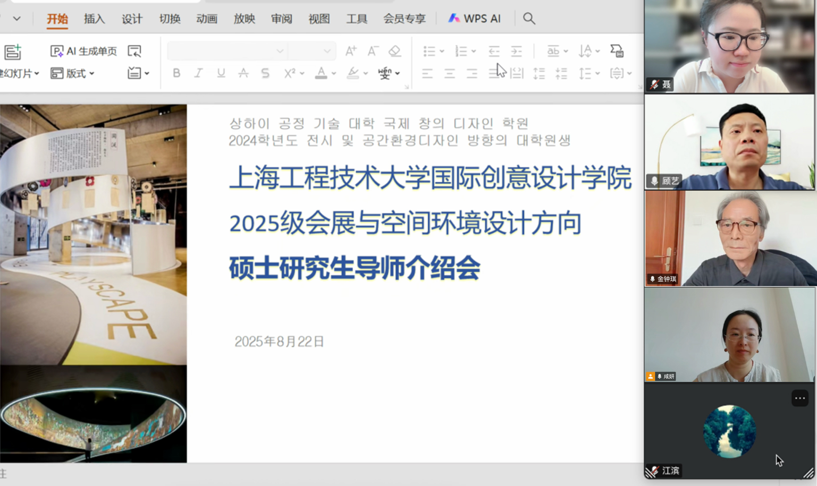Click the font color A swatch

pyautogui.click(x=321, y=73)
